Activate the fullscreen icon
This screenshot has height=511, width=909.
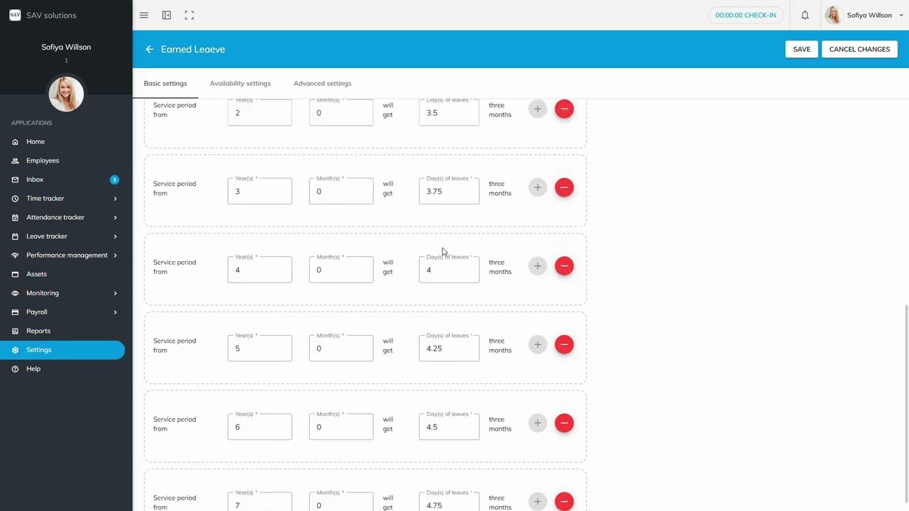click(x=190, y=15)
